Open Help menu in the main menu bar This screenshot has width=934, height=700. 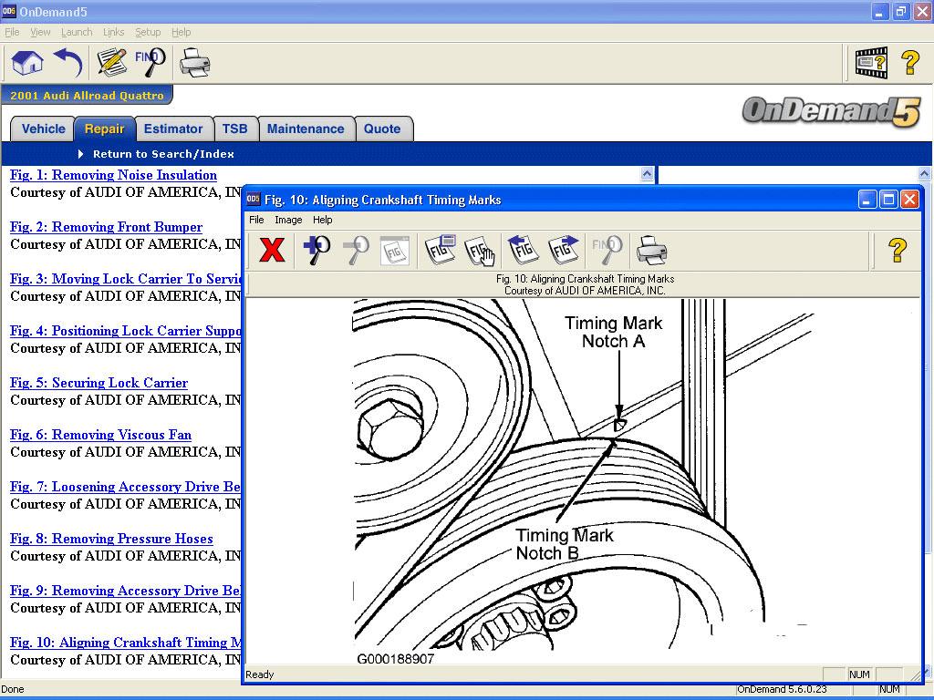pyautogui.click(x=182, y=32)
